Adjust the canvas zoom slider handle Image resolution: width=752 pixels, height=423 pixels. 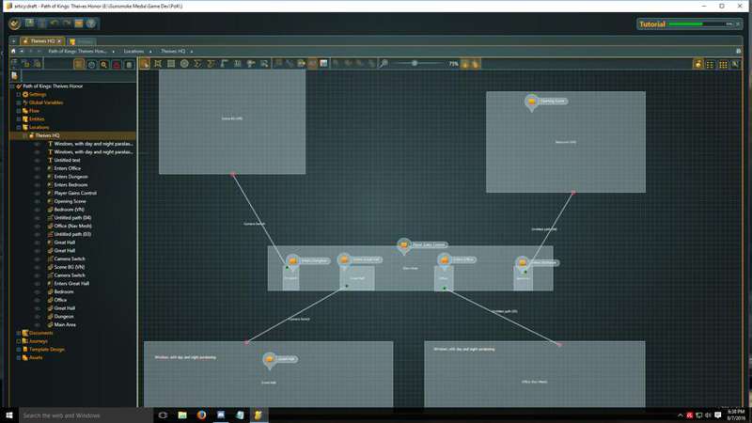coord(415,63)
